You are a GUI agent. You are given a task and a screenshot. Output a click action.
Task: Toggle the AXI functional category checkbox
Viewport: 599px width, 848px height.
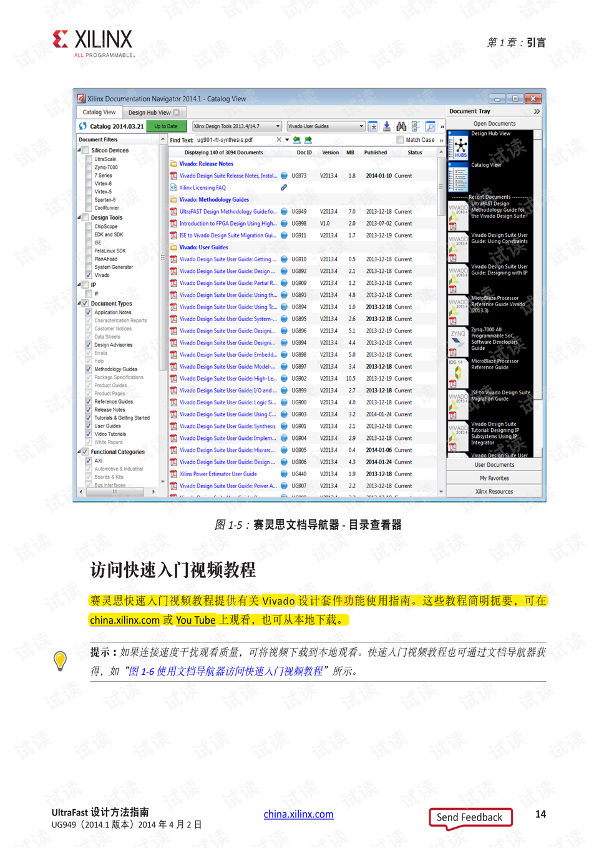[89, 461]
